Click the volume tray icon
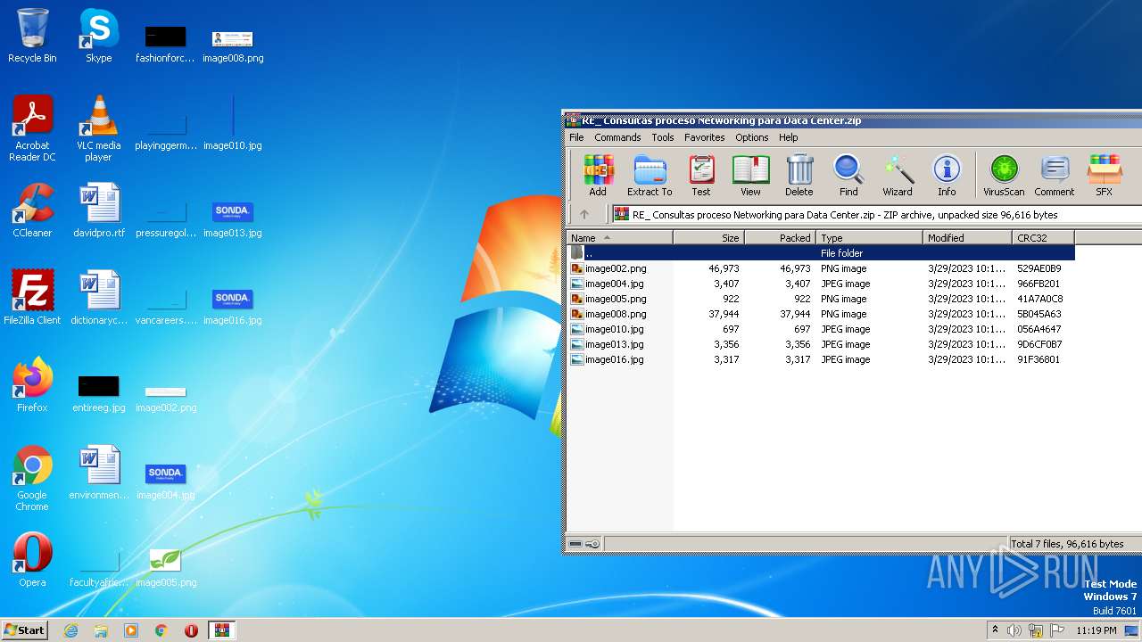The width and height of the screenshot is (1142, 642). click(x=1014, y=630)
